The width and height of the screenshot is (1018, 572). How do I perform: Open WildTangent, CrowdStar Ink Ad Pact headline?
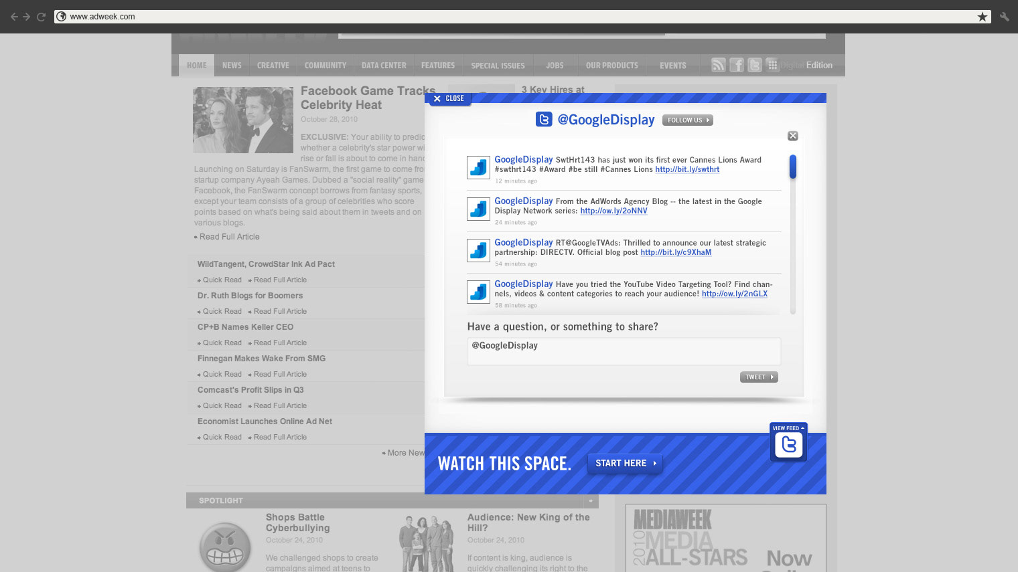pyautogui.click(x=266, y=264)
